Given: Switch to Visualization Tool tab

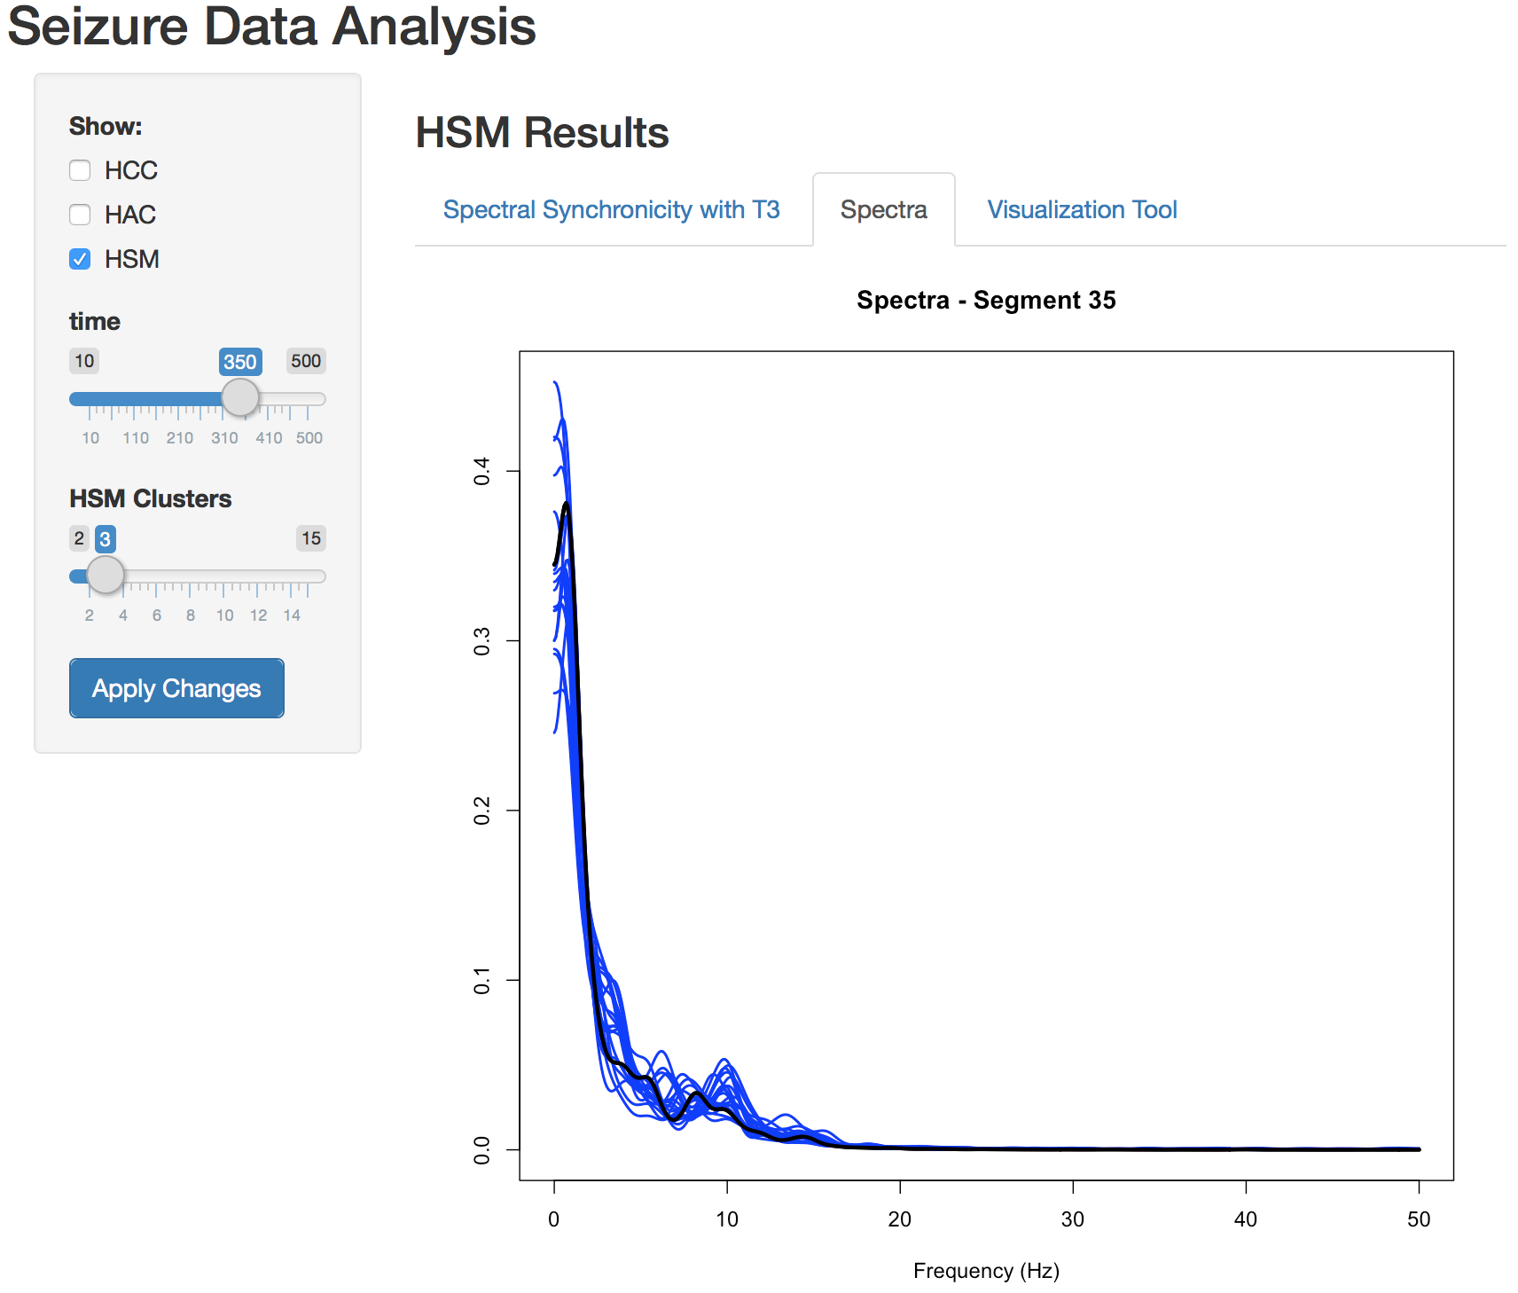Looking at the screenshot, I should point(1082,210).
